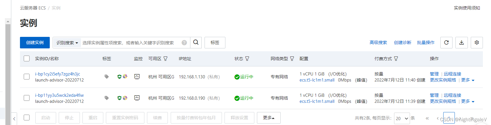Click the search help question mark icon
Viewport: 491px width, 125px height.
click(184, 43)
